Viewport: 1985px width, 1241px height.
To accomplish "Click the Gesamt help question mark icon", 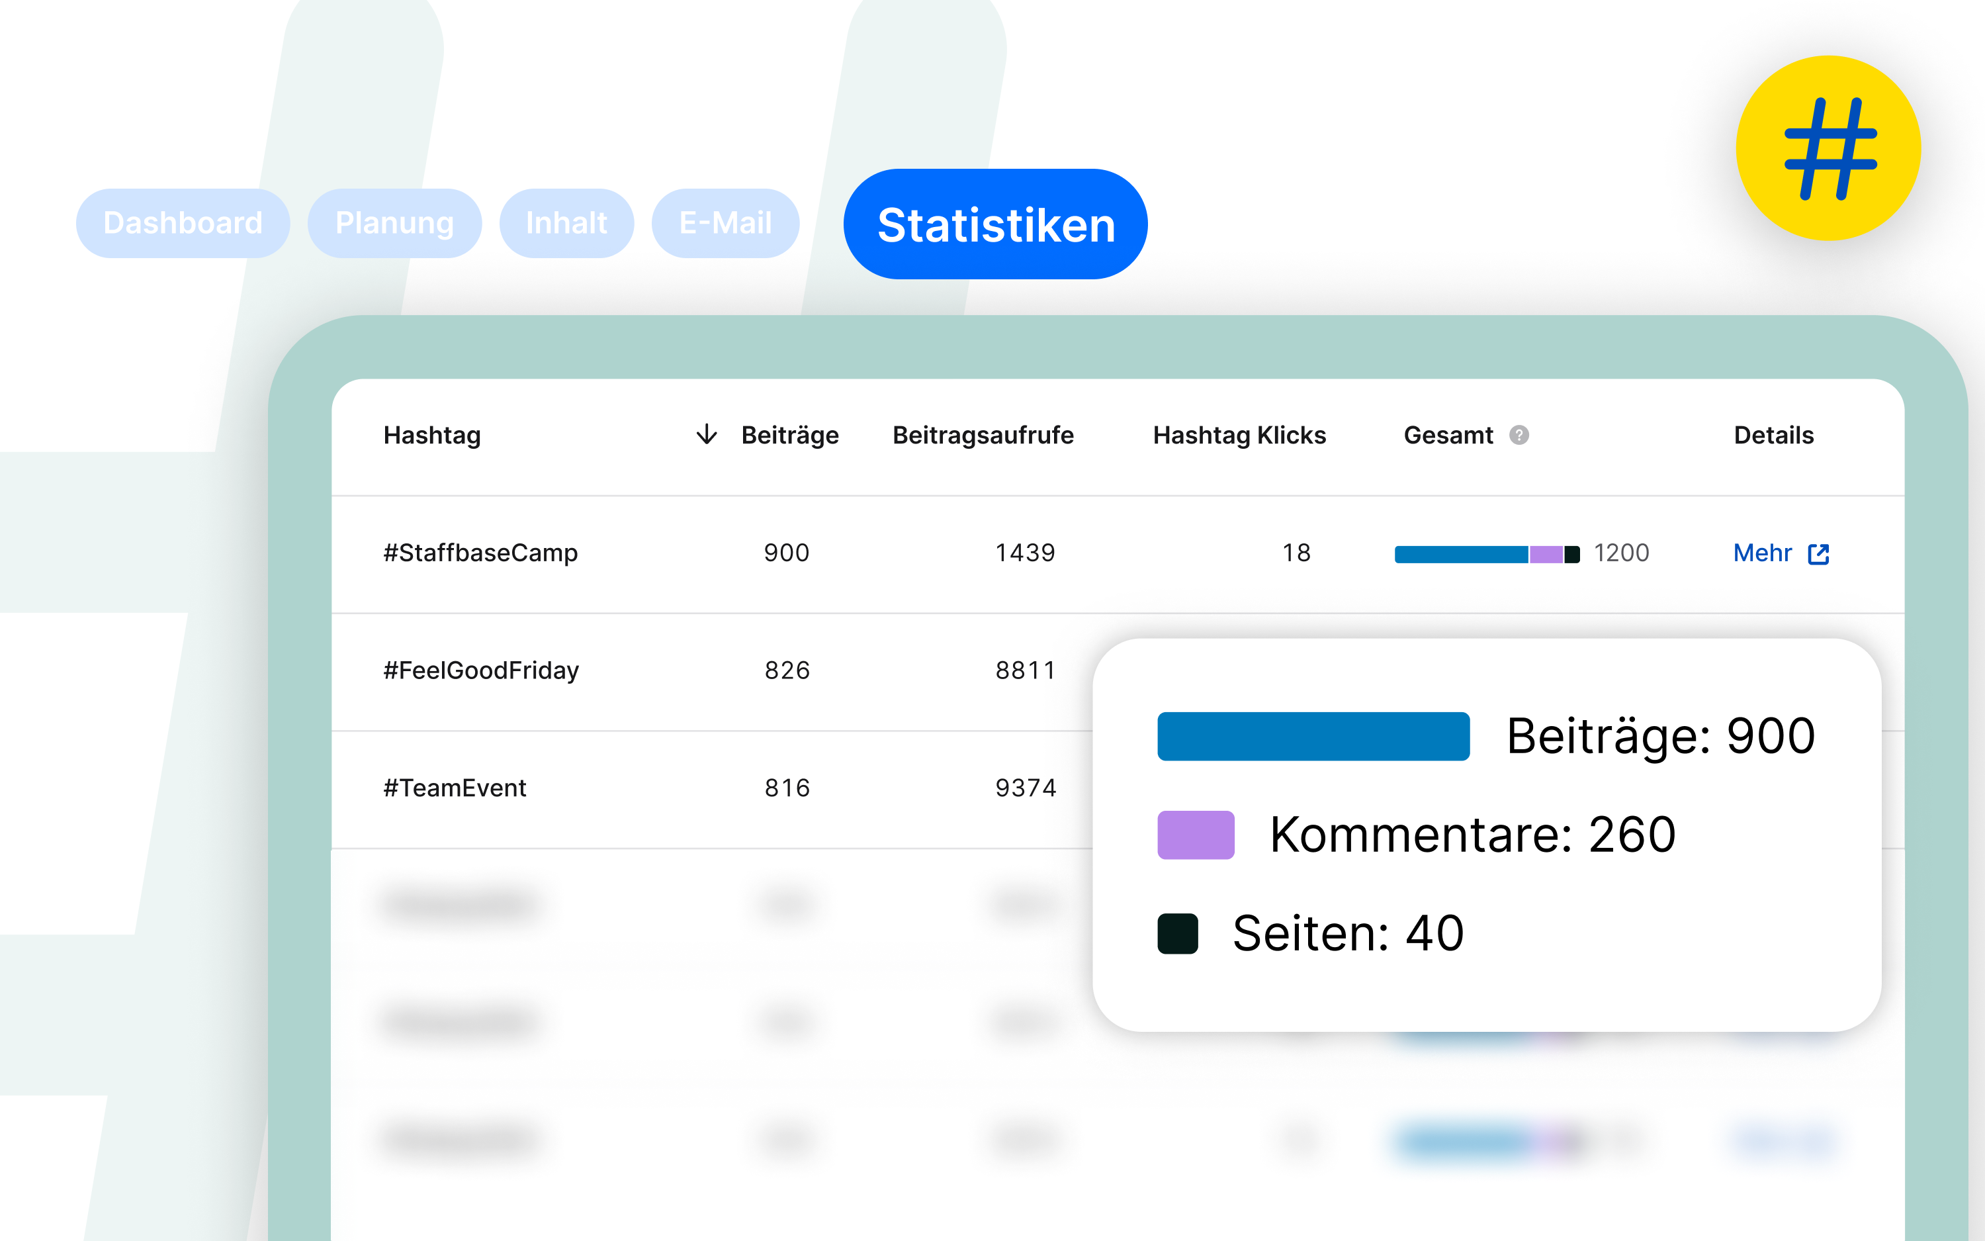I will click(1519, 435).
